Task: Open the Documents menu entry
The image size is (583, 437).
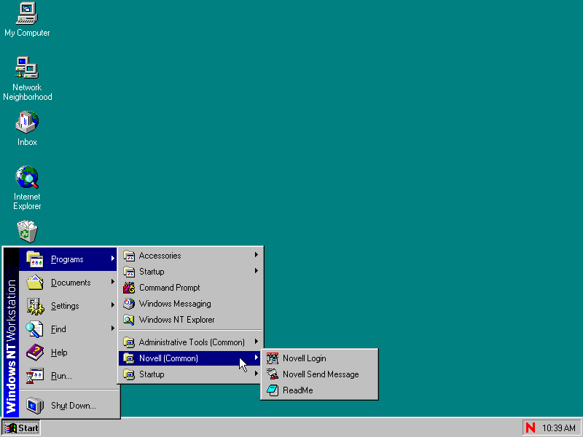Action: pos(68,283)
